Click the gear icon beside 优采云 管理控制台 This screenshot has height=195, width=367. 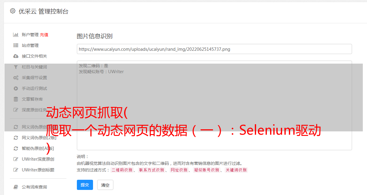coord(13,11)
